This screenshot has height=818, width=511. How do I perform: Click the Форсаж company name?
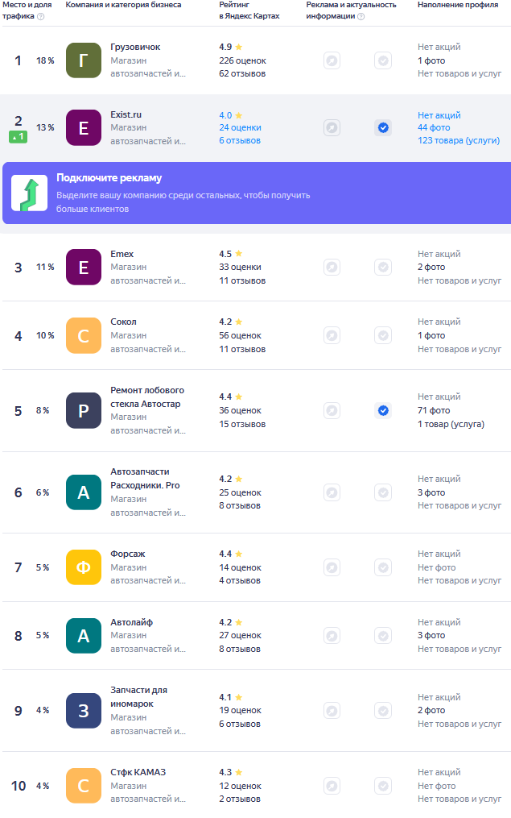click(x=128, y=554)
